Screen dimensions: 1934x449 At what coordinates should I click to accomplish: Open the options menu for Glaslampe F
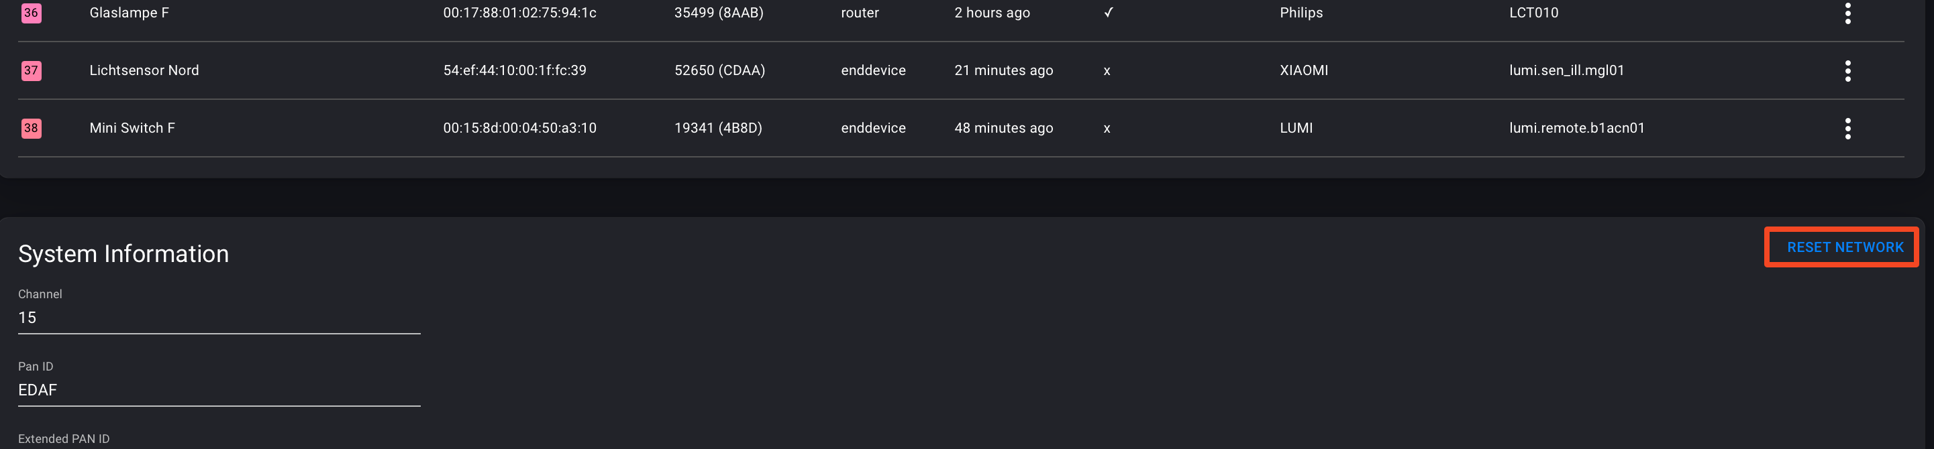click(1847, 13)
